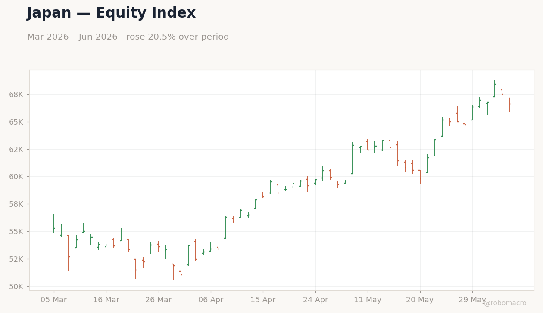Image resolution: width=543 pixels, height=313 pixels.
Task: Click the 05 Mar date label
Action: coord(54,300)
